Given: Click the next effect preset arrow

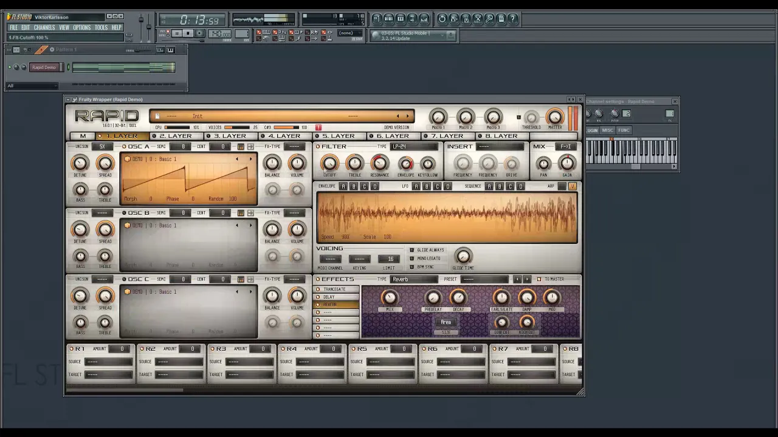Looking at the screenshot, I should click(x=527, y=279).
